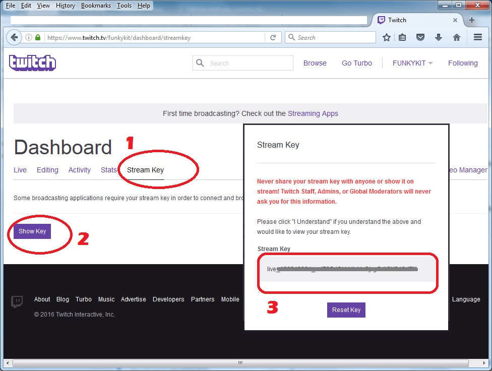Show bookmarks list icon in toolbar
Viewport: 492px width, 371px height.
click(x=402, y=38)
